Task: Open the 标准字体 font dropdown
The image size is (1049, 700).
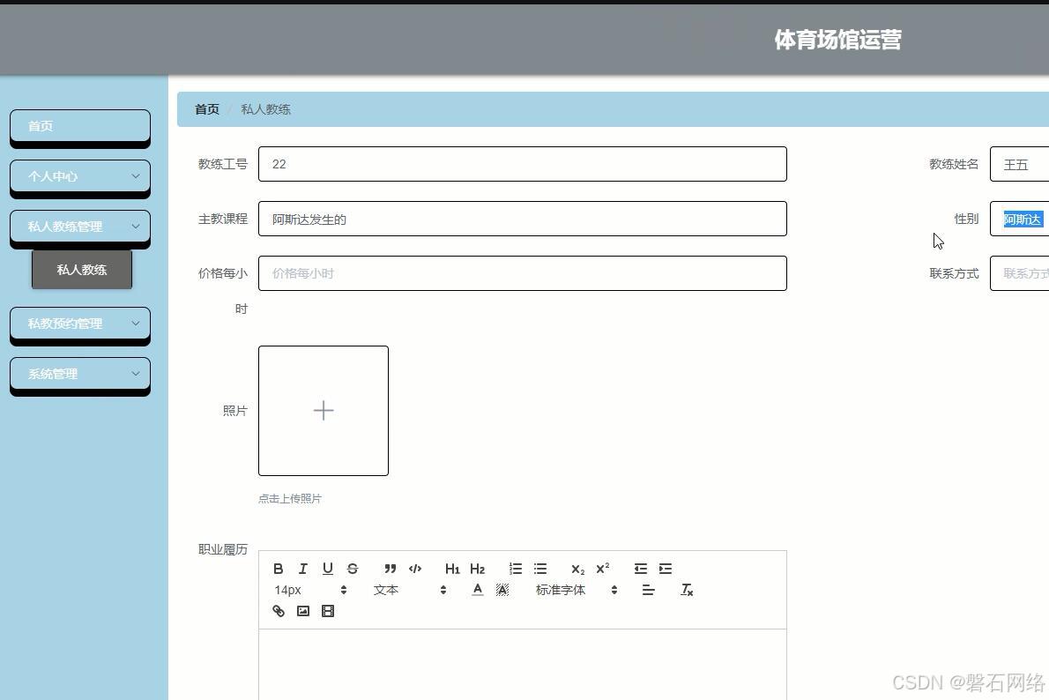Action: coord(576,590)
